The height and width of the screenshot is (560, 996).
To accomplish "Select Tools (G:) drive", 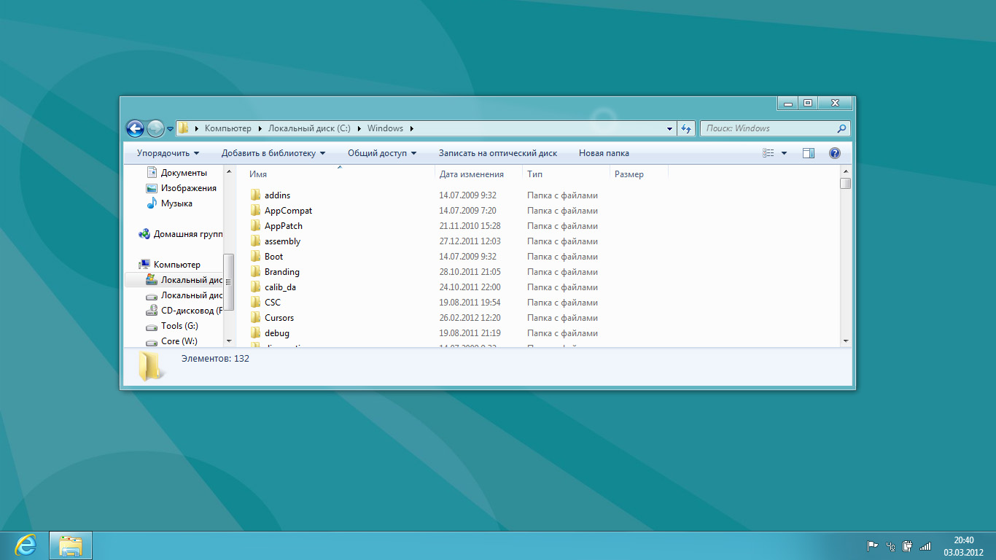I will click(179, 326).
